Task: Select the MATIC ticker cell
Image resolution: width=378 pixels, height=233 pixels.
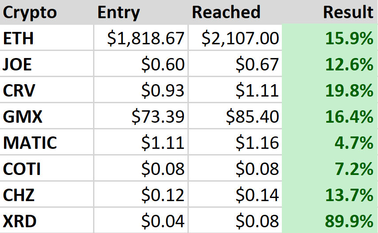Action: pos(30,143)
